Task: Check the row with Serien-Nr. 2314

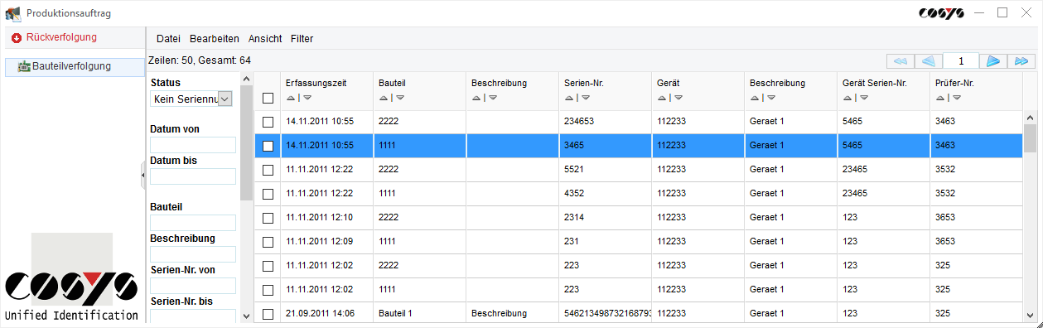Action: [268, 218]
